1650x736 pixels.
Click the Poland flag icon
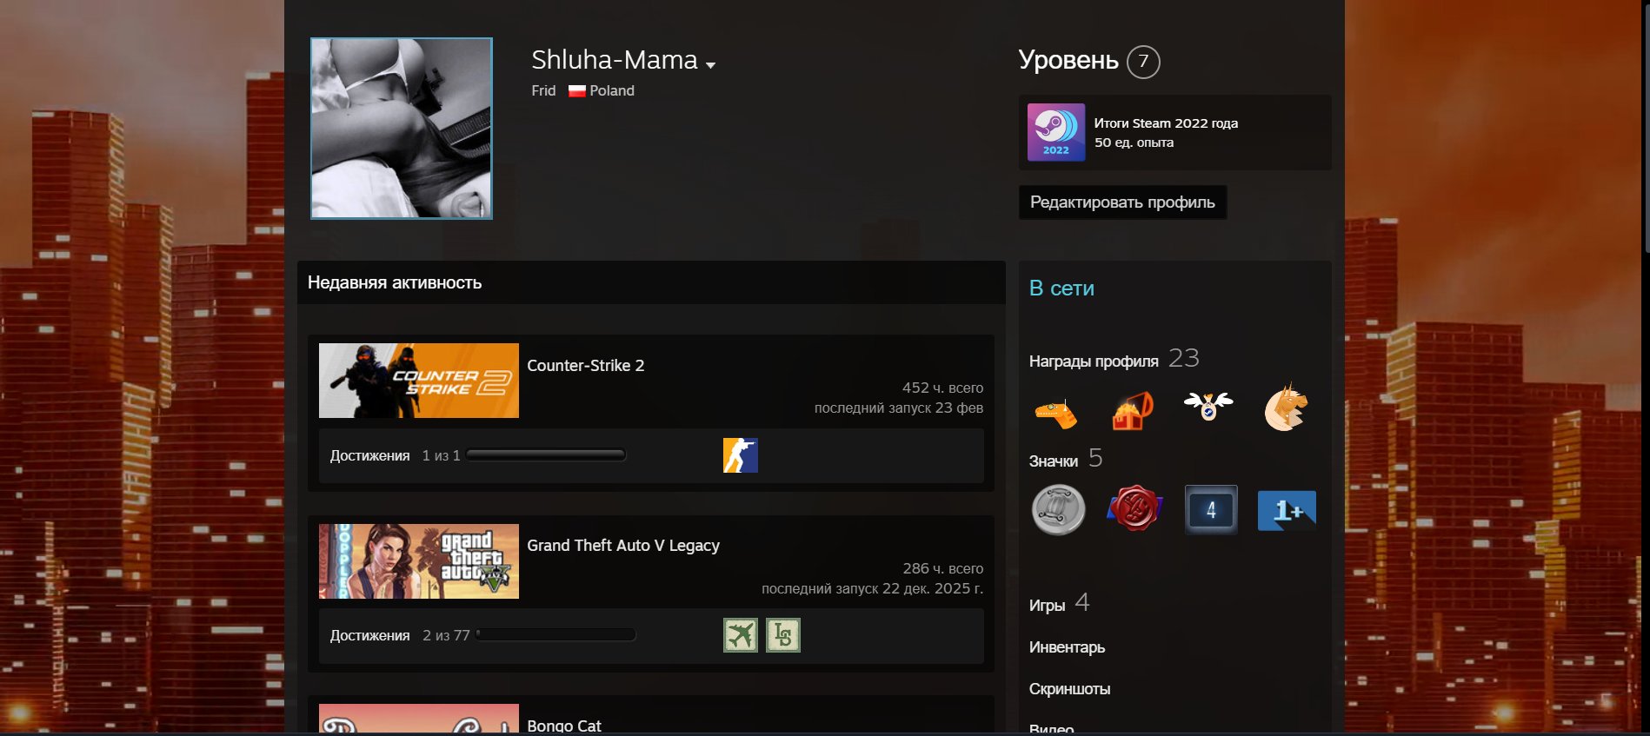click(576, 90)
